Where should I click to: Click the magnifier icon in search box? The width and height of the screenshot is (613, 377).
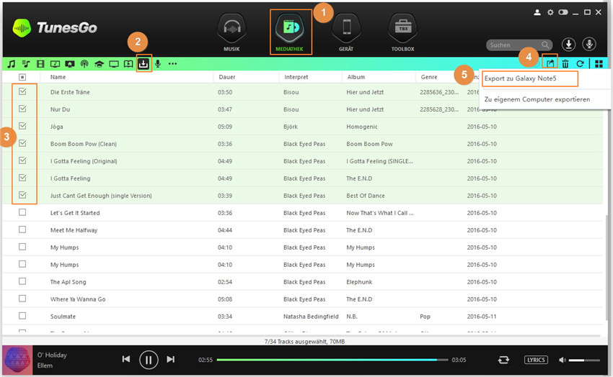tap(545, 45)
